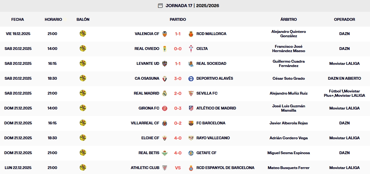
Task: Click the Operador column header
Action: [x=344, y=19]
